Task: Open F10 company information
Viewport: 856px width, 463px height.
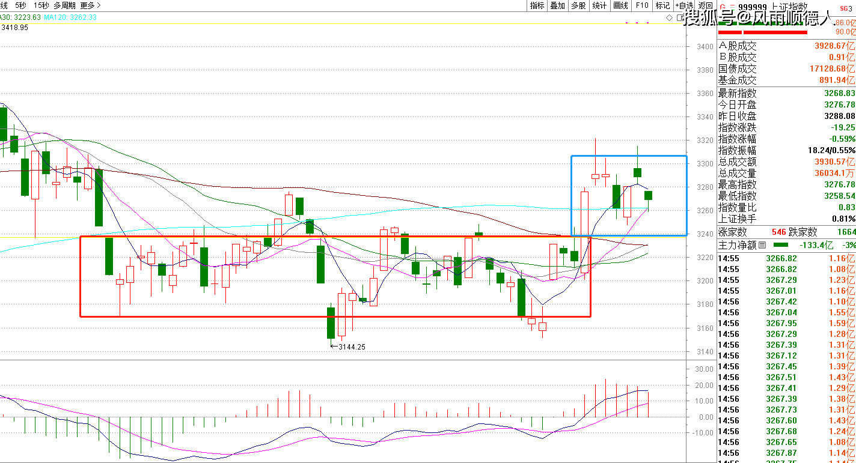Action: 642,5
